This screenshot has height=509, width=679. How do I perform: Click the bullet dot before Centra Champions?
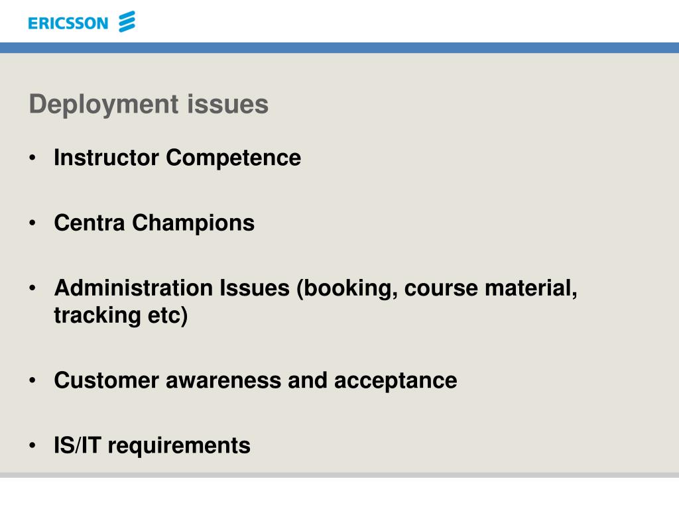click(x=32, y=223)
